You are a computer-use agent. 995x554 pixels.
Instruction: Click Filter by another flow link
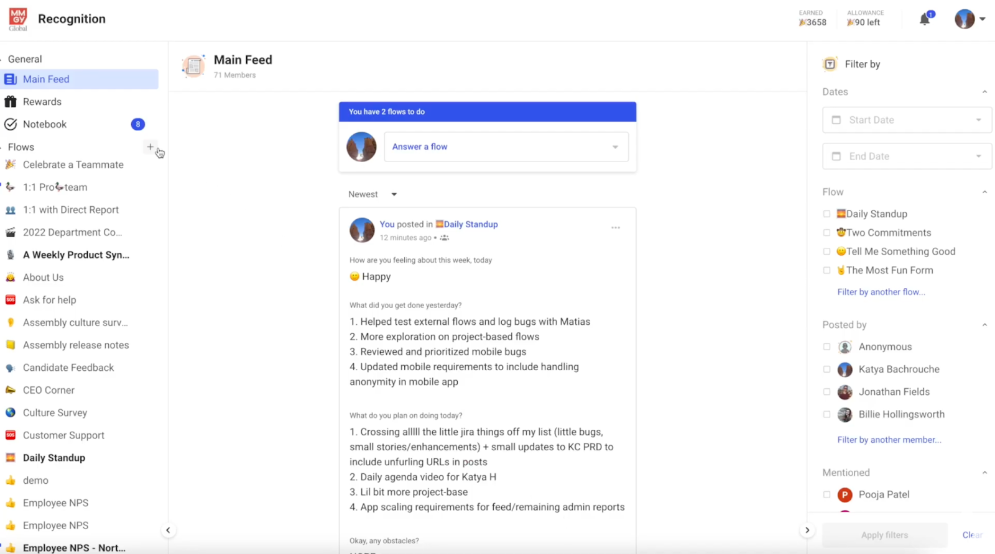[881, 291]
